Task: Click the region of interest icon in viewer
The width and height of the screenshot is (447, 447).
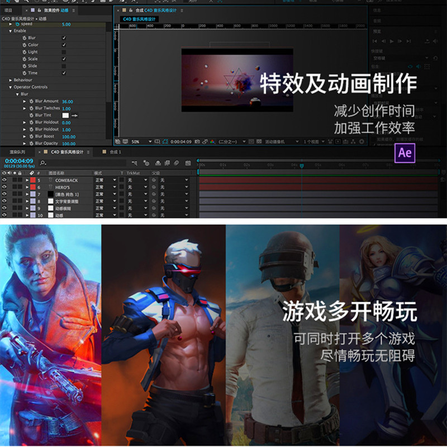Action: coord(251,141)
